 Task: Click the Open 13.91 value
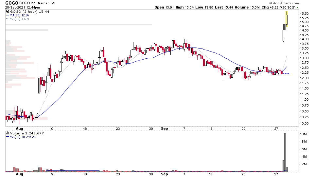click(165, 7)
